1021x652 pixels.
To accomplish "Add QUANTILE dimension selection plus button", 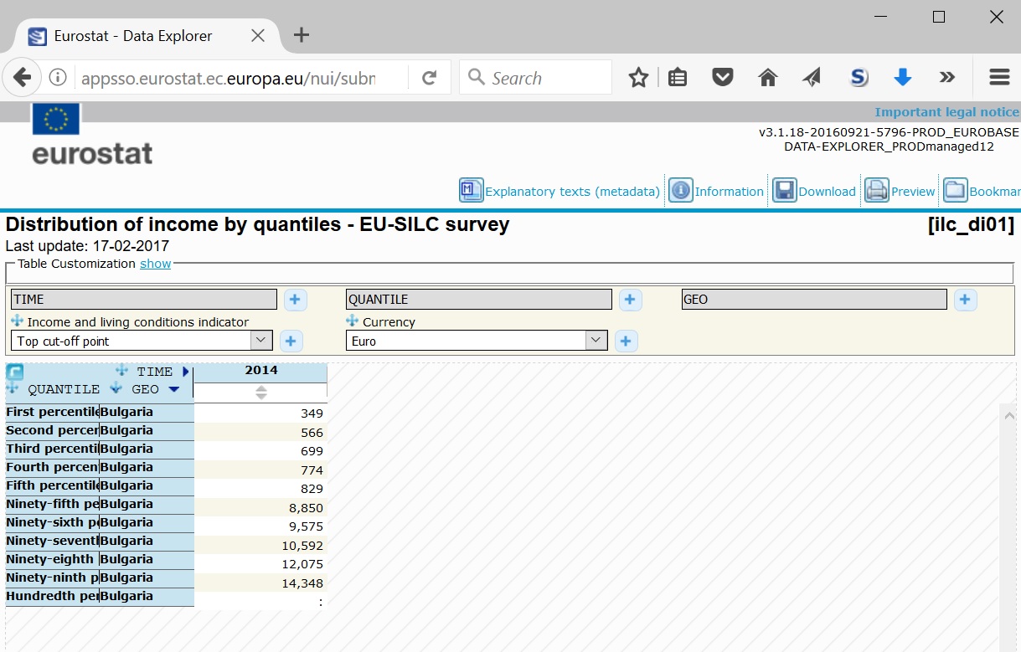I will (630, 300).
